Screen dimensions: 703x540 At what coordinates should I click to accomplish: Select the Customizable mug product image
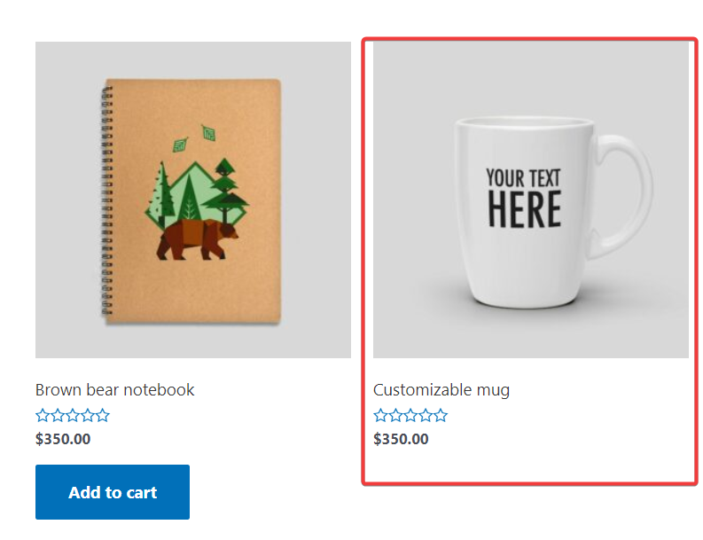pos(530,200)
